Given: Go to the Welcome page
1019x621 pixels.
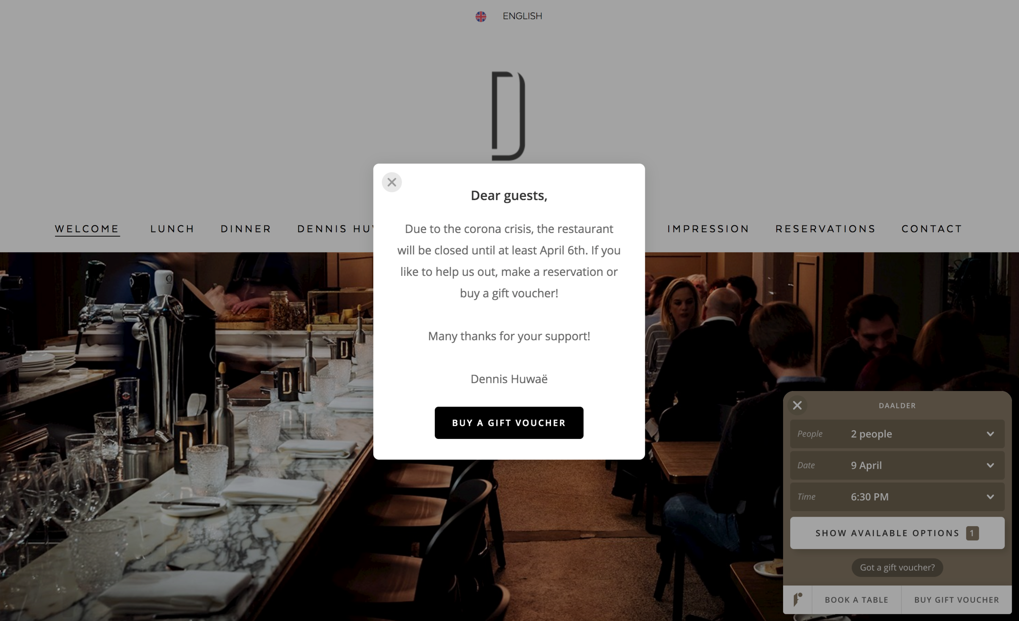Looking at the screenshot, I should pos(87,229).
